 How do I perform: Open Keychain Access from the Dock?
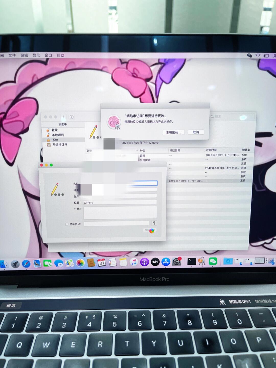coord(202,261)
